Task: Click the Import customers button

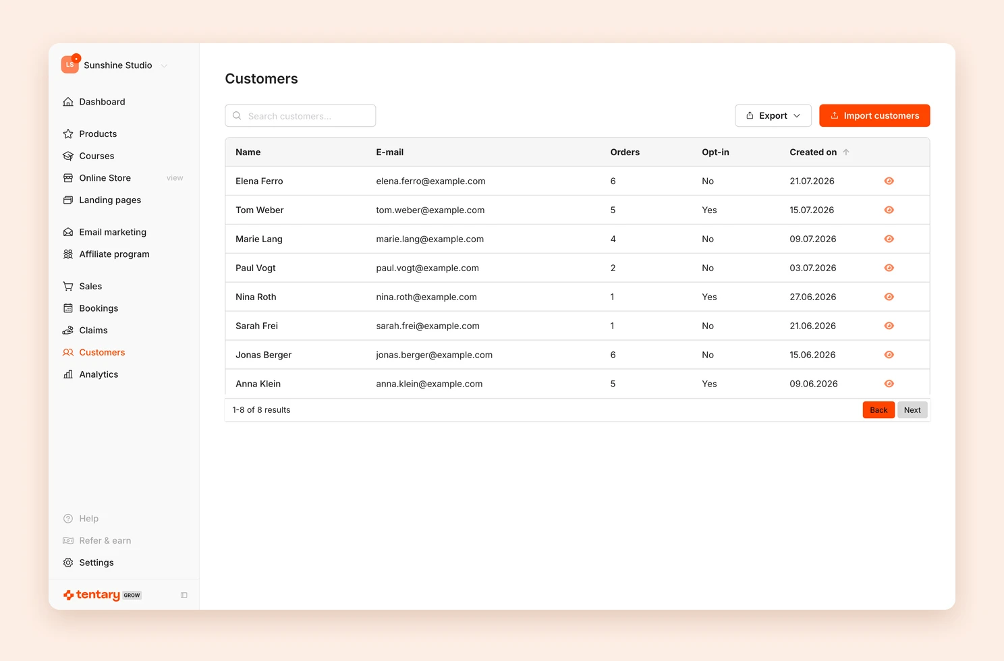Action: pos(874,116)
